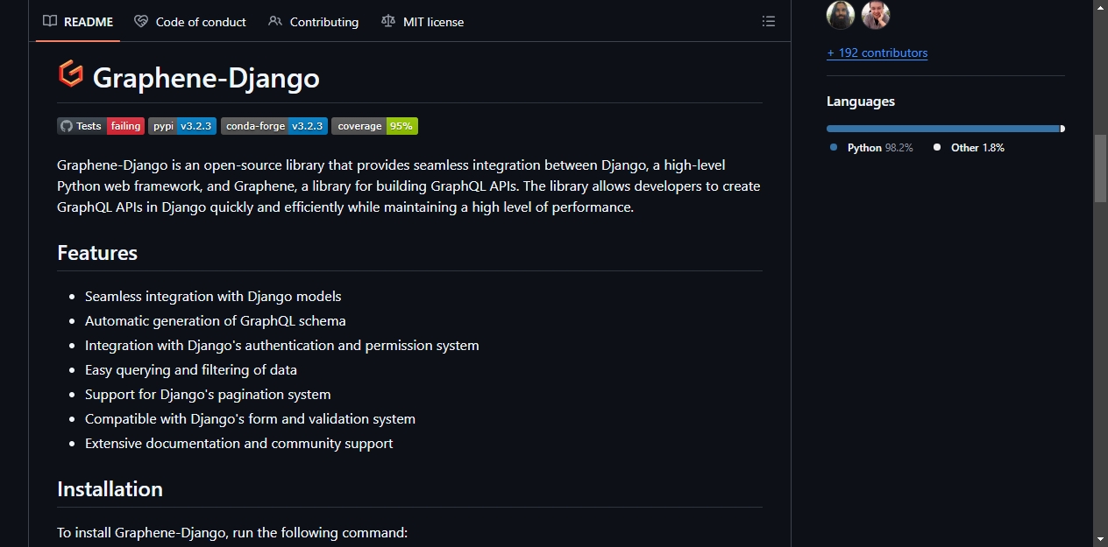The width and height of the screenshot is (1108, 547).
Task: Click the Graphene logo icon
Action: pos(71,74)
